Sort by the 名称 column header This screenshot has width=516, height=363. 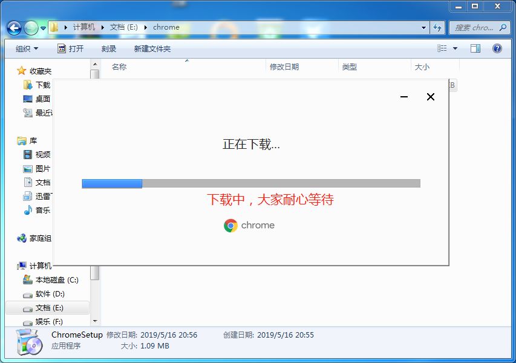pyautogui.click(x=119, y=67)
